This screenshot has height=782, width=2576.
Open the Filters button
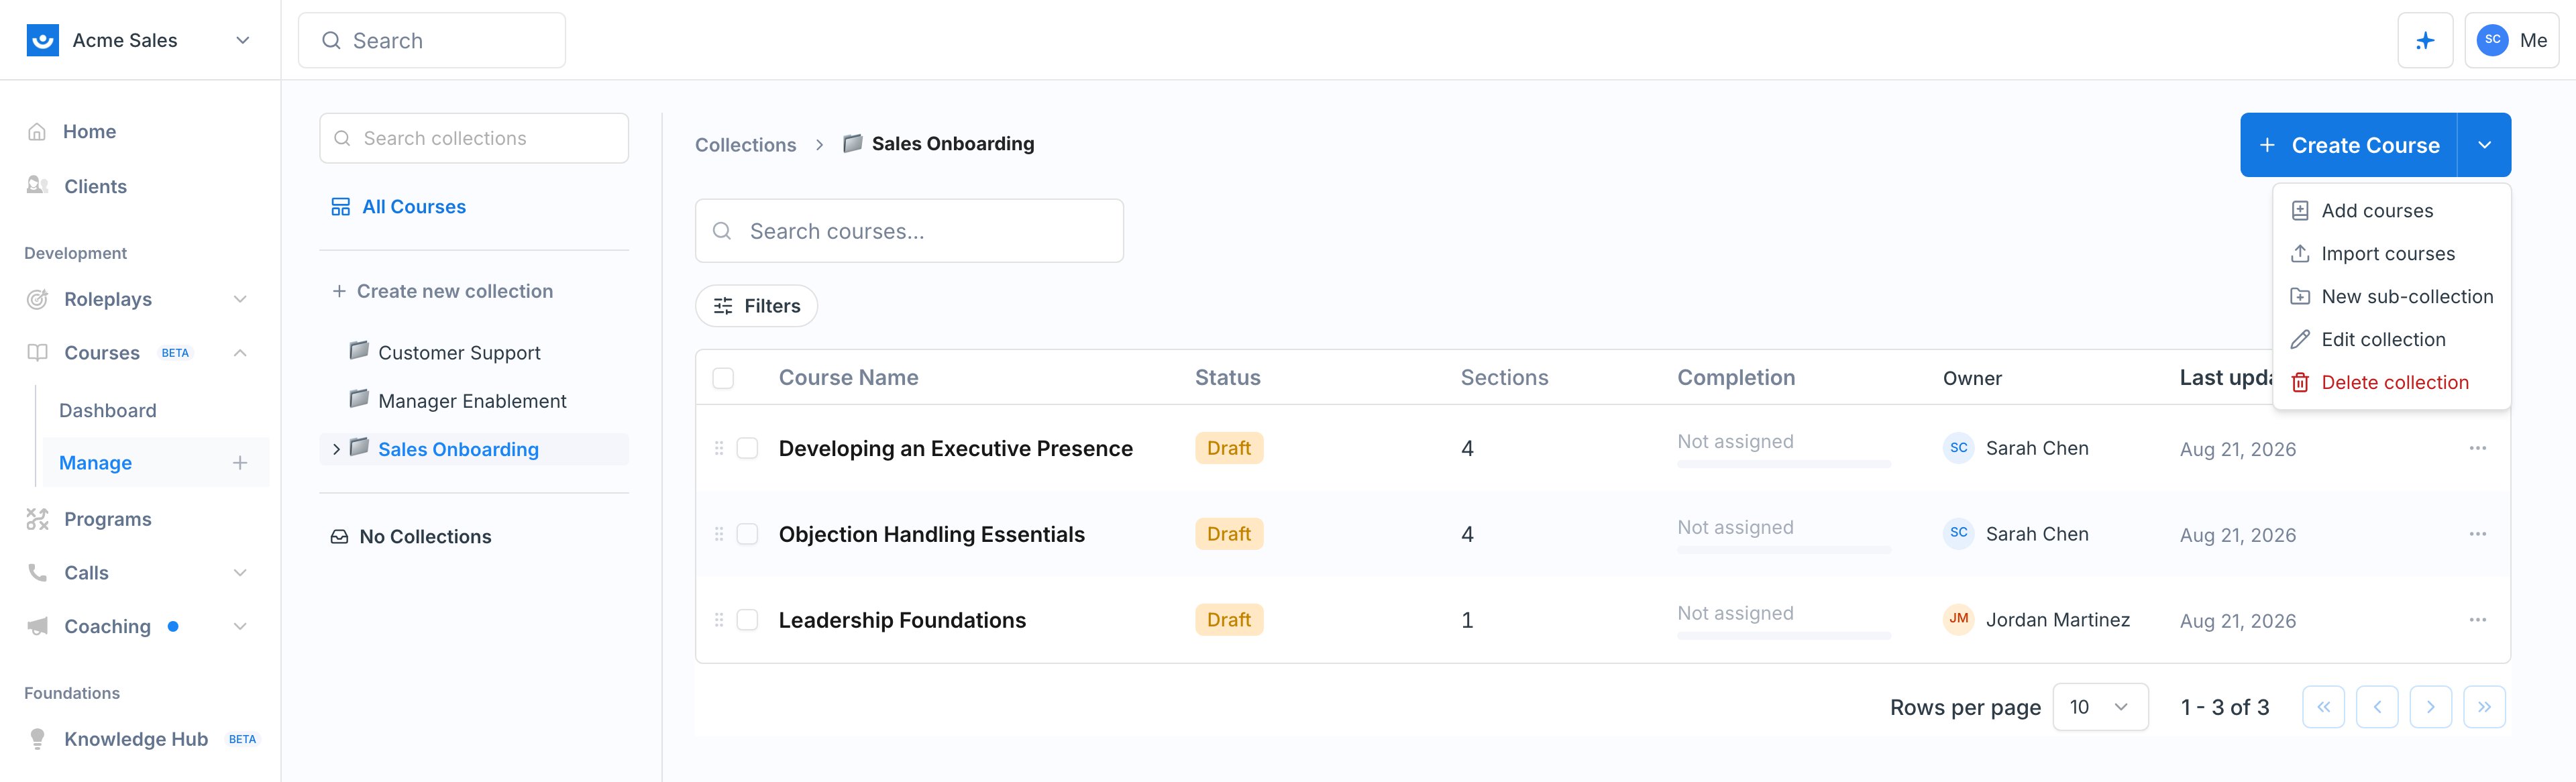pyautogui.click(x=756, y=306)
